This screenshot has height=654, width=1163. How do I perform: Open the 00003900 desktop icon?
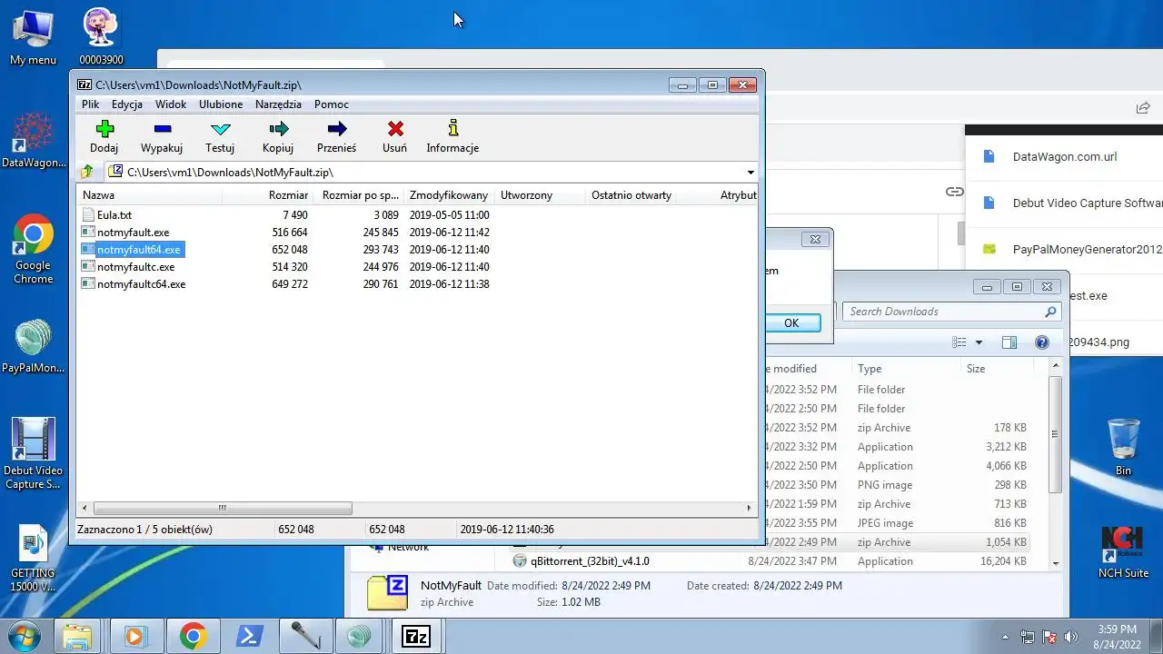click(101, 36)
